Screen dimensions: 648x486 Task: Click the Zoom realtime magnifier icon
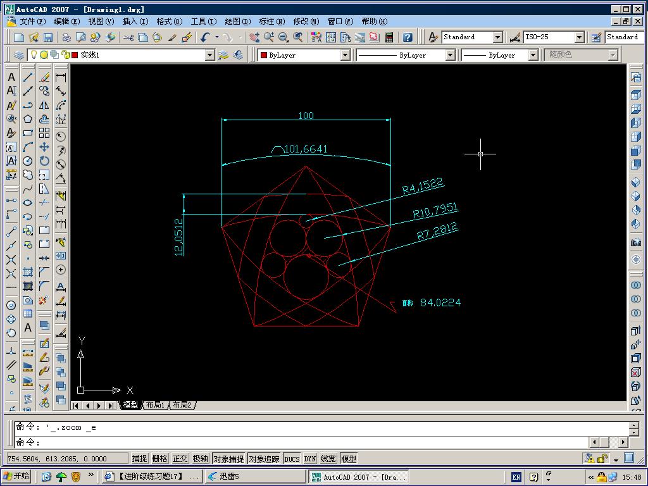coord(269,37)
